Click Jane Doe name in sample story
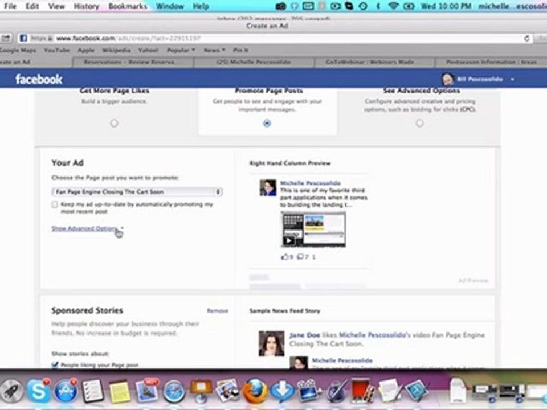Screen dimensions: 547x410 coord(304,335)
